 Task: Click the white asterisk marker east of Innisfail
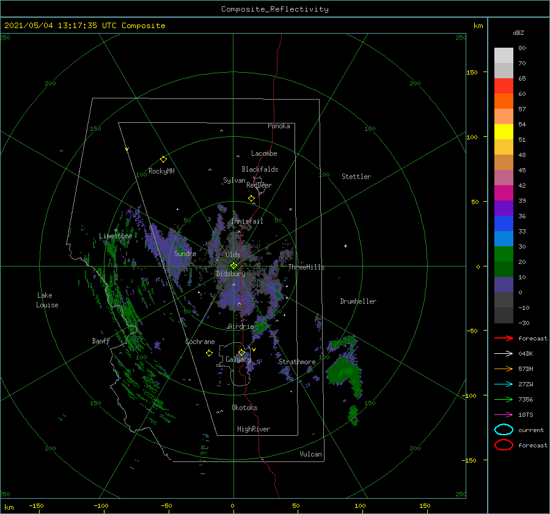pyautogui.click(x=290, y=210)
